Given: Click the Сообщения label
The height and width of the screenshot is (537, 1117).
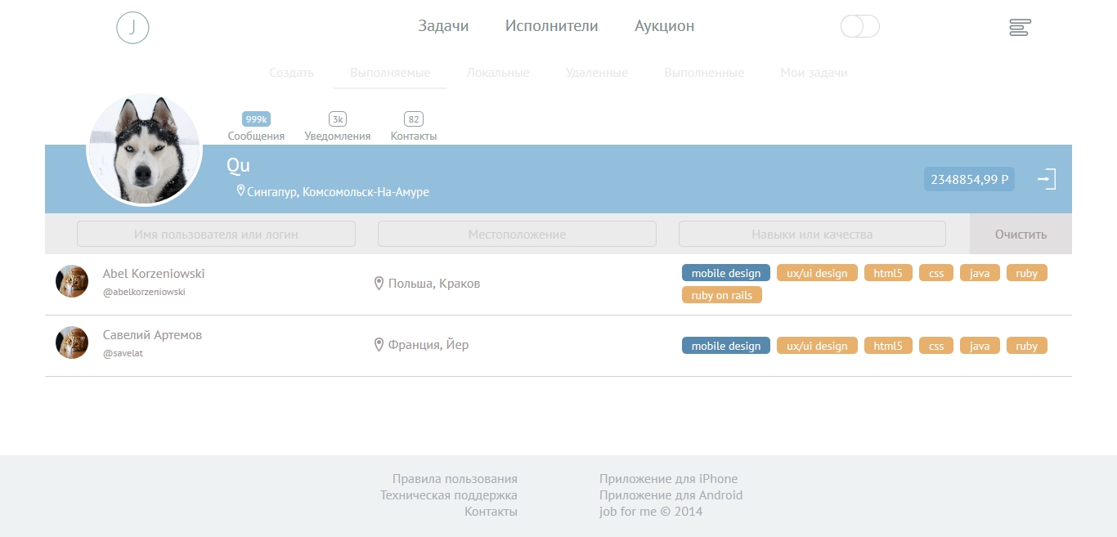Looking at the screenshot, I should (256, 136).
